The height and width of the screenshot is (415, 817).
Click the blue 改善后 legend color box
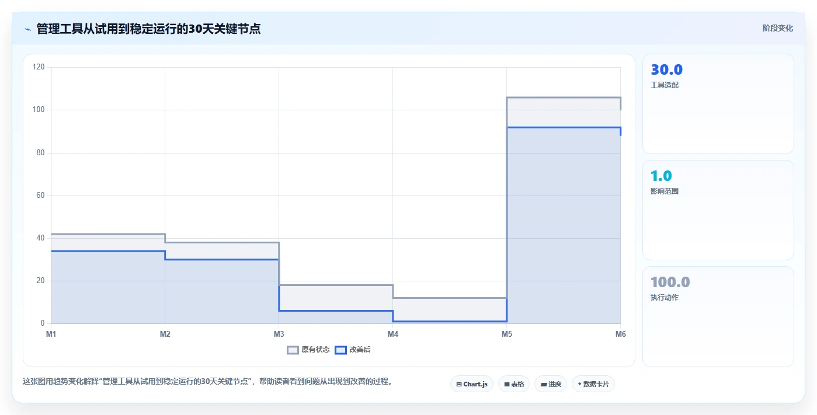coord(340,350)
